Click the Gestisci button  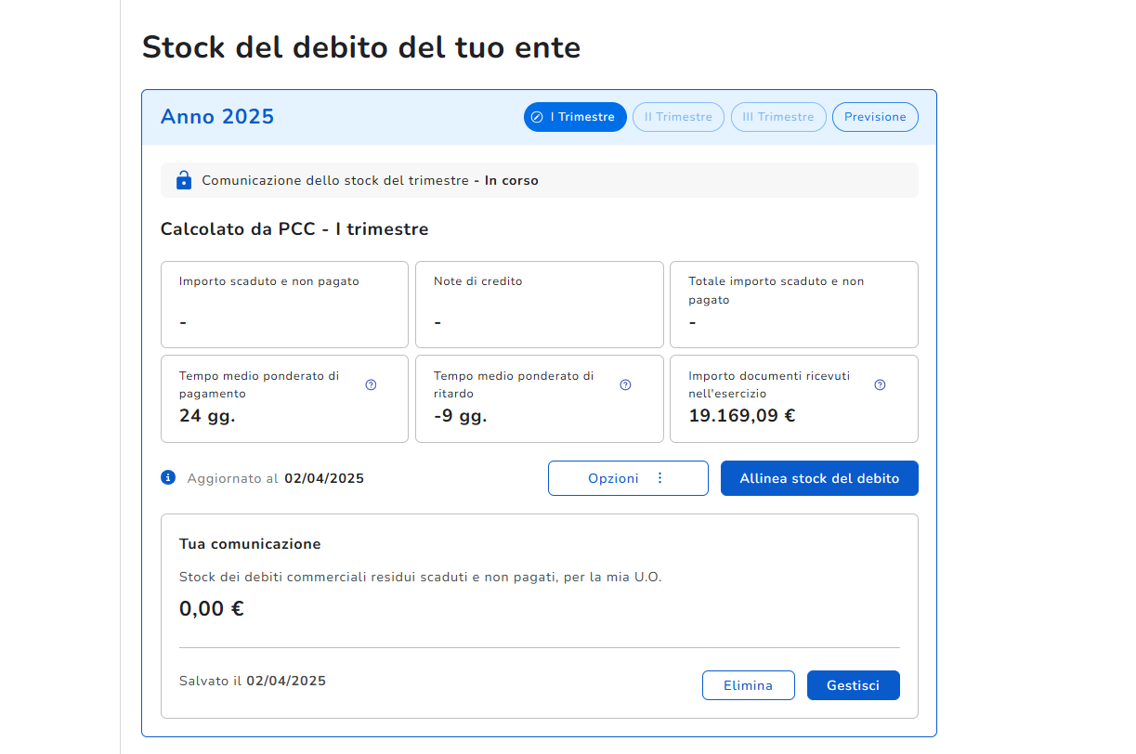tap(853, 685)
